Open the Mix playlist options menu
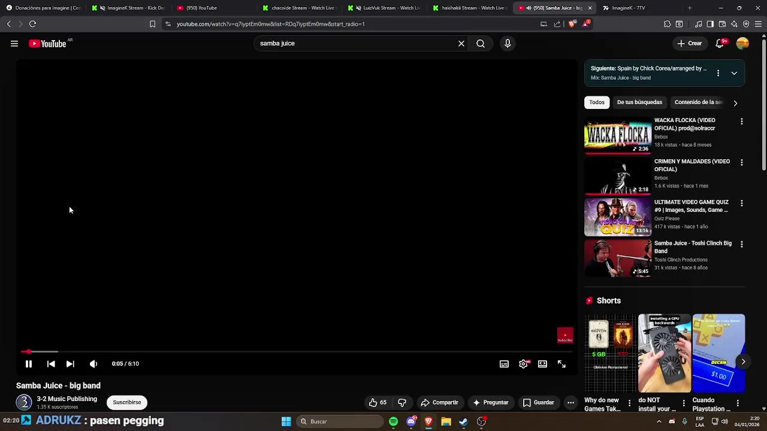767x431 pixels. pyautogui.click(x=718, y=73)
